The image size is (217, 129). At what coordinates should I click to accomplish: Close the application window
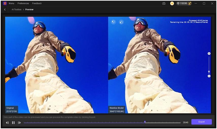coord(212,4)
